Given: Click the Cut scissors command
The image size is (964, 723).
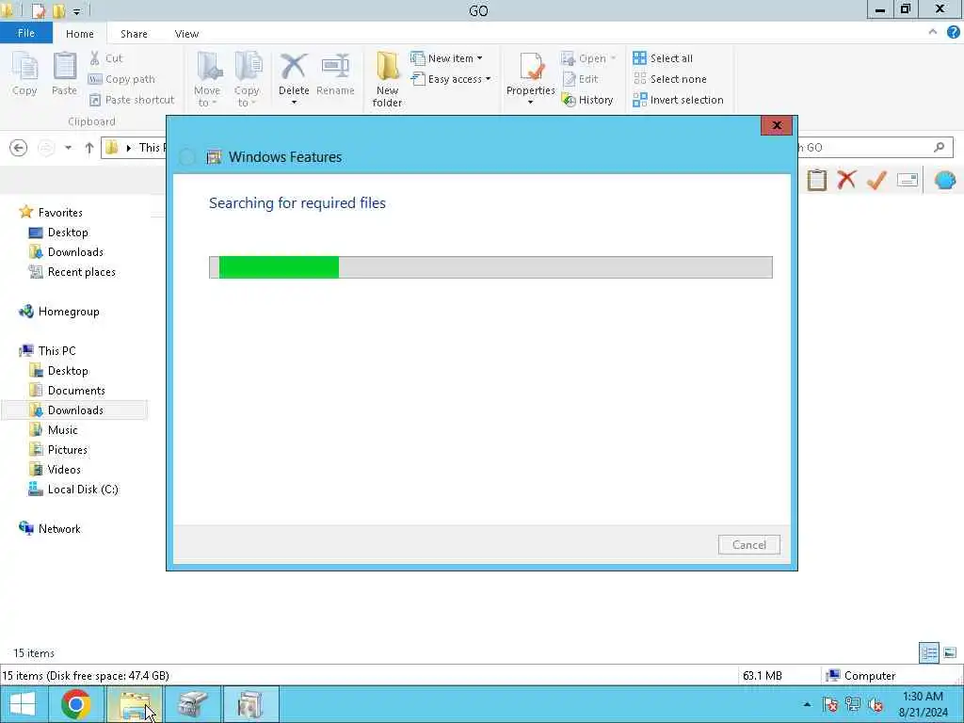Looking at the screenshot, I should (x=105, y=58).
